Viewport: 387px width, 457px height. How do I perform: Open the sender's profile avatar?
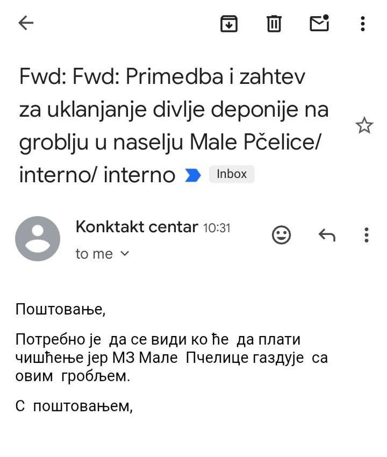tap(38, 239)
